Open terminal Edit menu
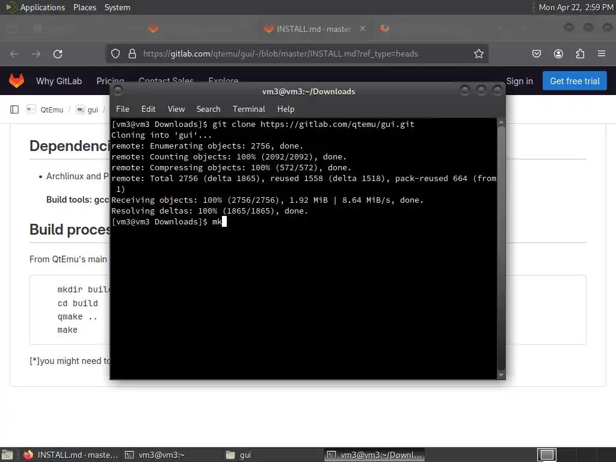This screenshot has height=462, width=616. pyautogui.click(x=148, y=109)
